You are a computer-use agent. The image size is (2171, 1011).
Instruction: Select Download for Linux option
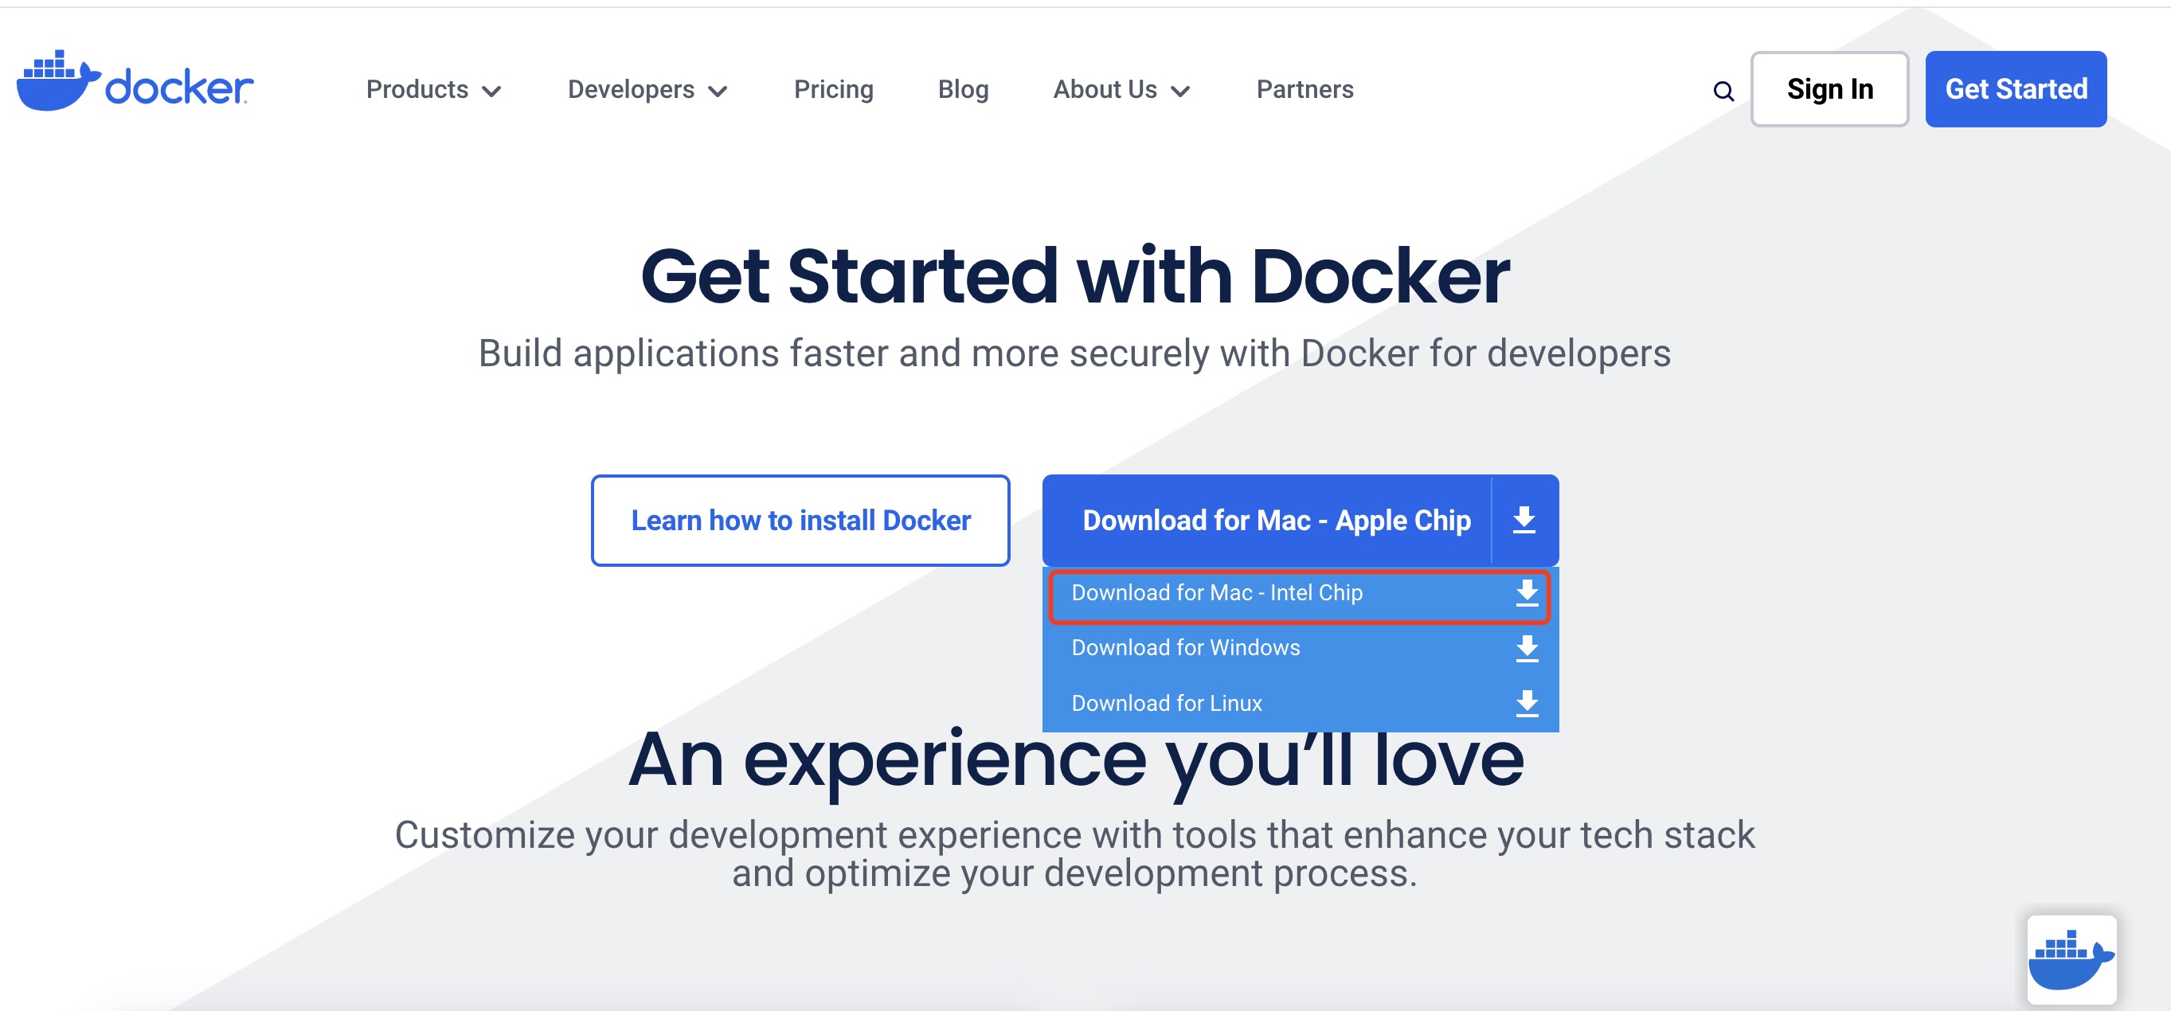click(1300, 703)
